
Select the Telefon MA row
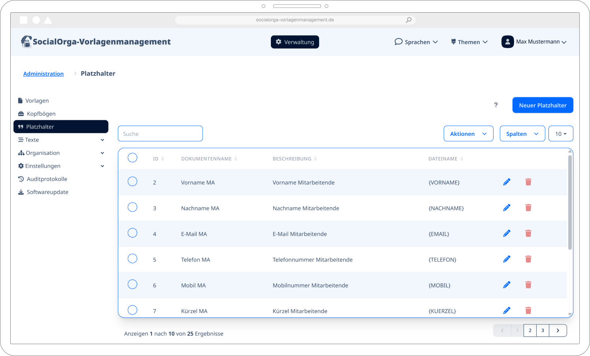(x=132, y=258)
